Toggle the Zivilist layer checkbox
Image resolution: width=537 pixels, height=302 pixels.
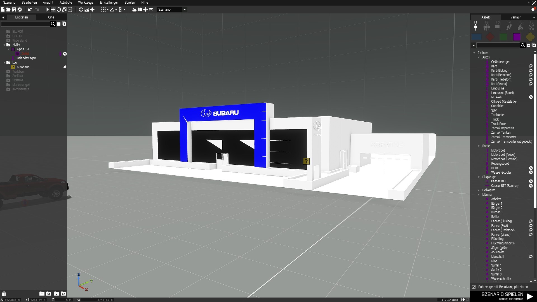click(x=8, y=45)
